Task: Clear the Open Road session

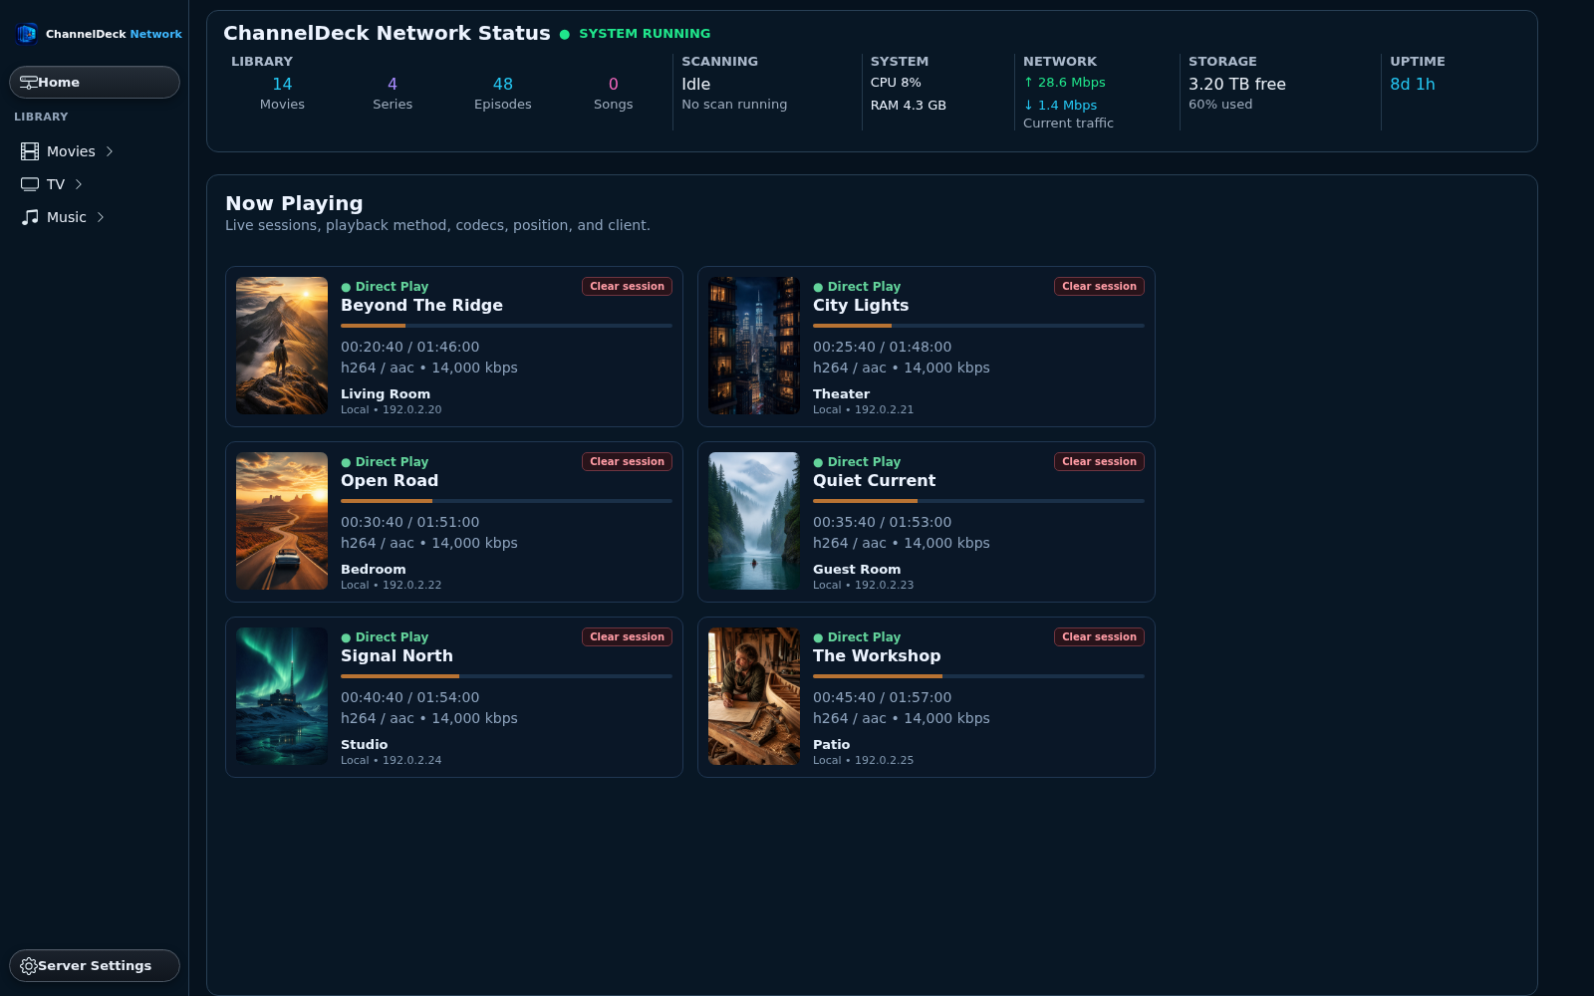Action: 627,461
